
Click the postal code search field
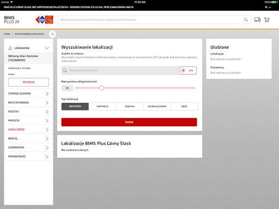click(120, 71)
